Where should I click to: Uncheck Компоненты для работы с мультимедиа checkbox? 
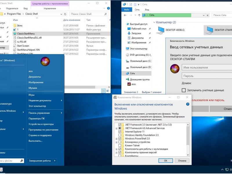[x=120, y=149]
